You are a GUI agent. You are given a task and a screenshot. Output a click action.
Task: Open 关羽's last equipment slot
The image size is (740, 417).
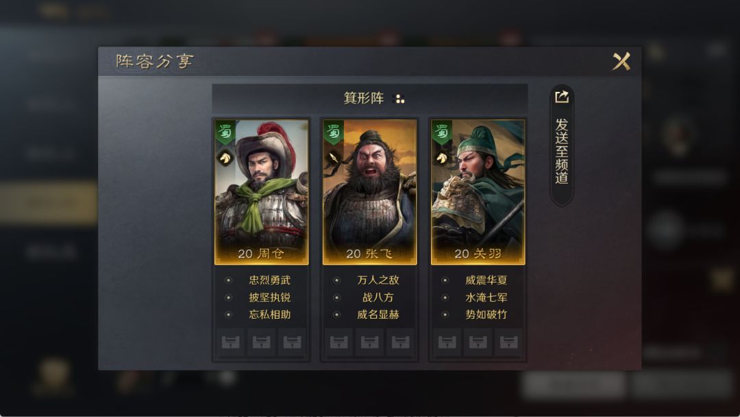[x=508, y=342]
